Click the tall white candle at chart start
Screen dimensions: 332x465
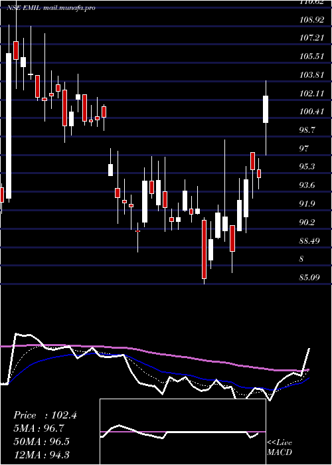pos(9,126)
